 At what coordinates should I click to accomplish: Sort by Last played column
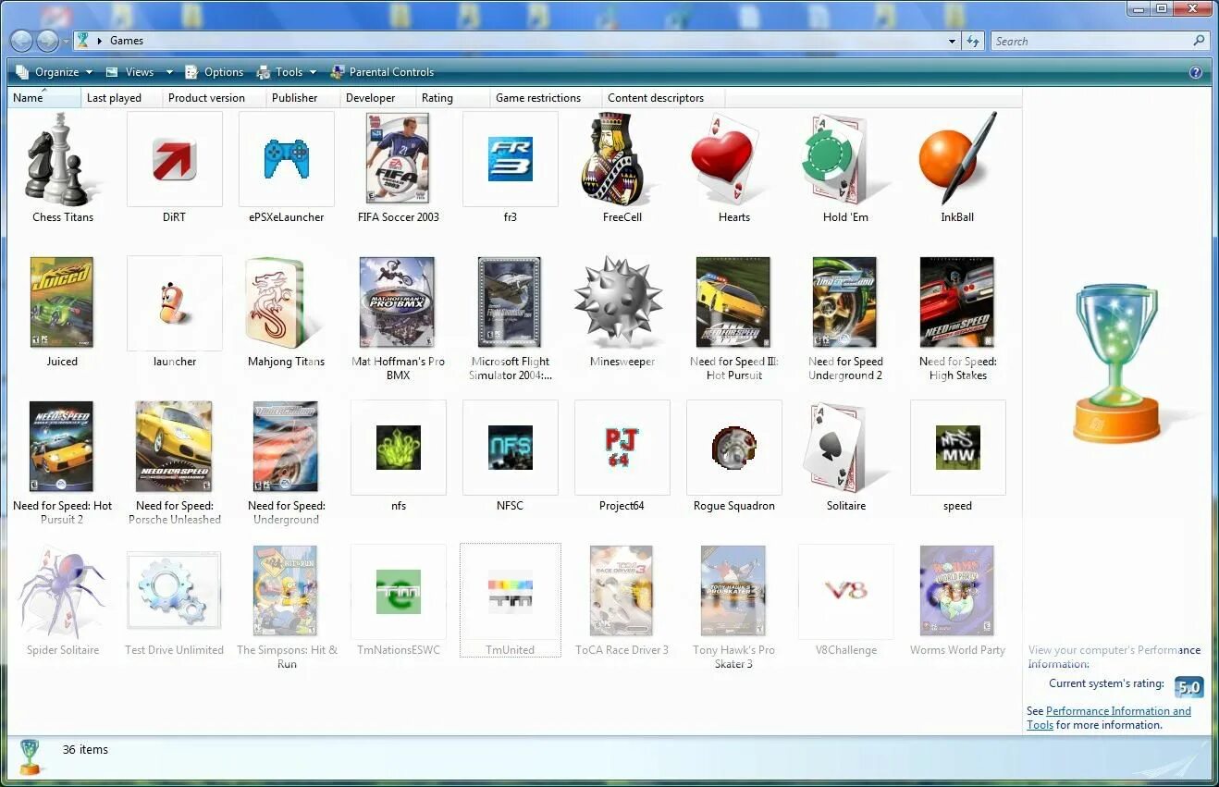pos(122,98)
